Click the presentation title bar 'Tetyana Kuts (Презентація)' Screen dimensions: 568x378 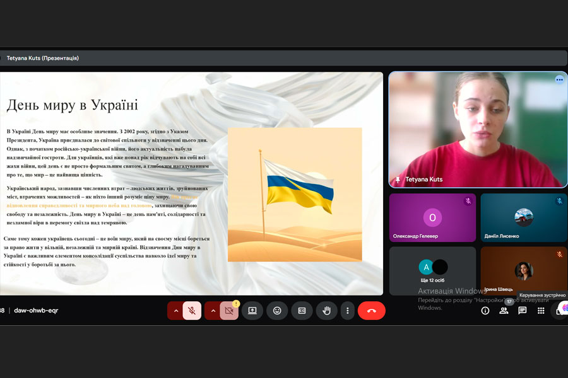[283, 58]
